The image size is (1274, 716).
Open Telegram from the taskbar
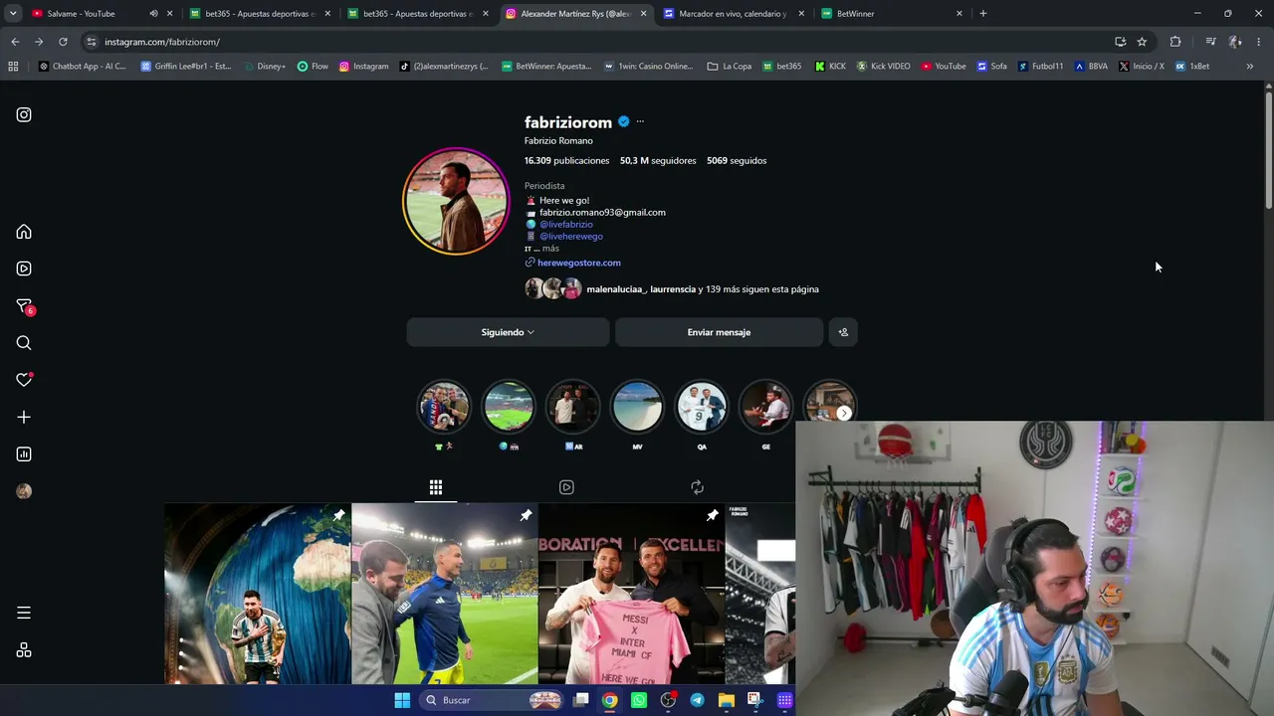697,700
